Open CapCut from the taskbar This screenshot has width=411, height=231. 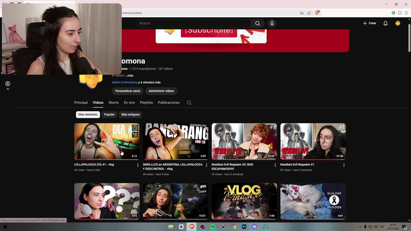pos(181,227)
